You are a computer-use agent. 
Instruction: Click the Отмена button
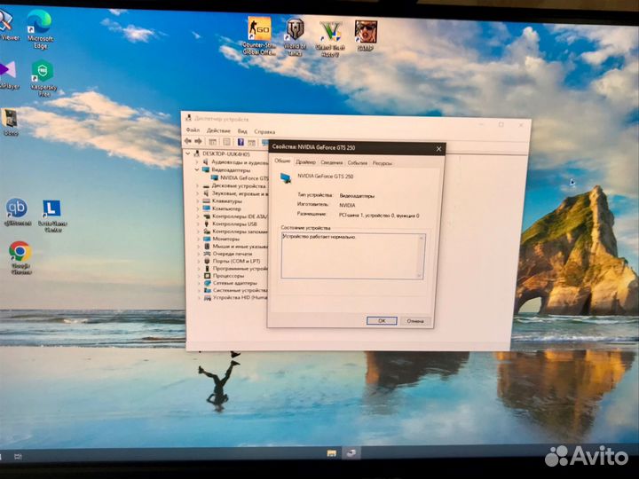(x=415, y=320)
